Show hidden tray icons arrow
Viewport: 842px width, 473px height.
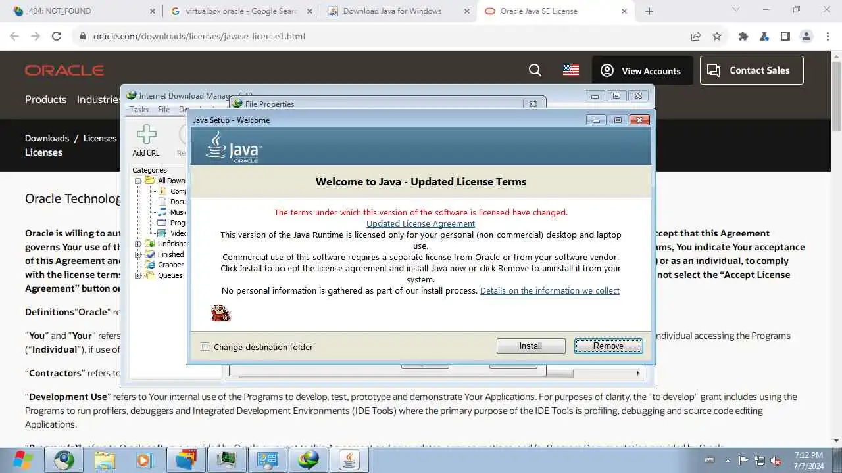pyautogui.click(x=728, y=461)
